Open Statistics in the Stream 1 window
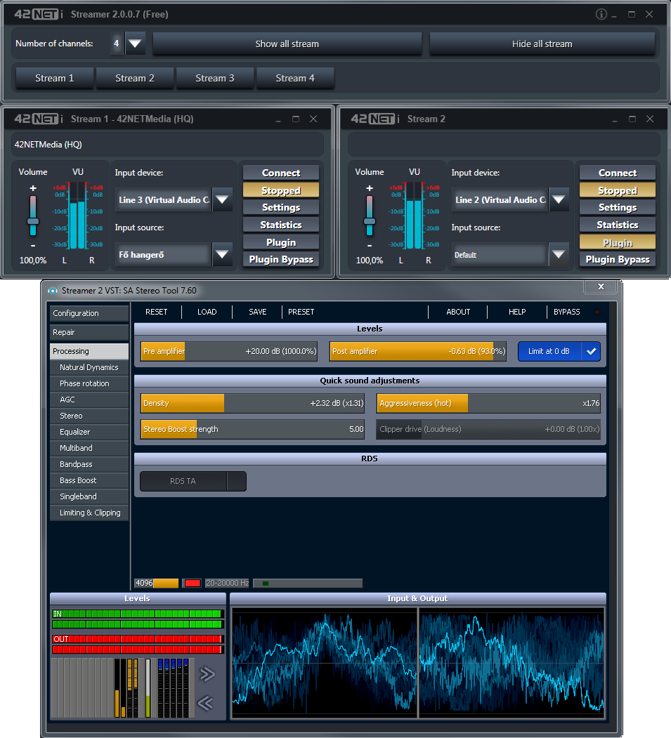This screenshot has width=671, height=738. coord(281,225)
